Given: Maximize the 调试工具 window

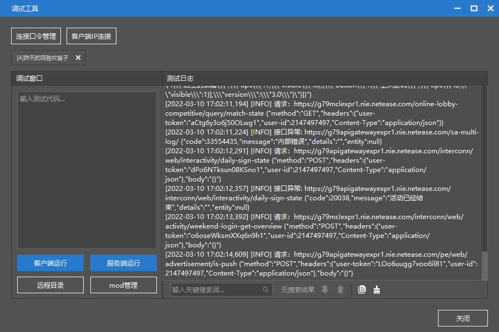Looking at the screenshot, I should pos(474,8).
